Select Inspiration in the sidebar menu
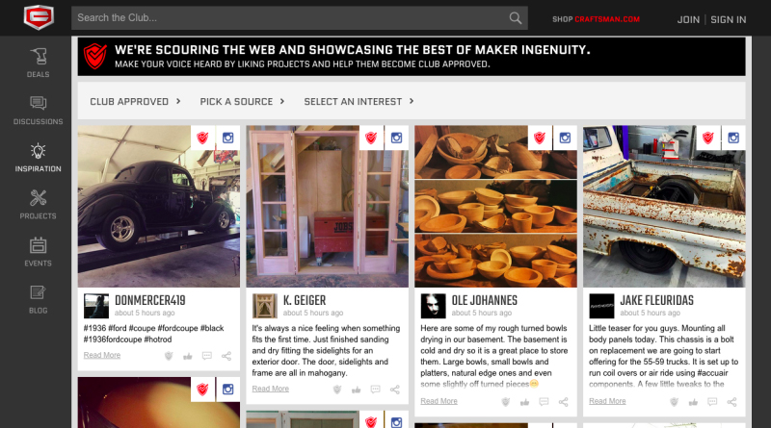This screenshot has width=771, height=428. click(38, 158)
